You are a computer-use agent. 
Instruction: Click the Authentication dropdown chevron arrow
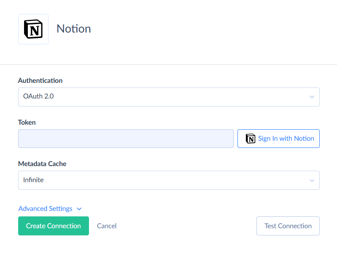(x=312, y=97)
